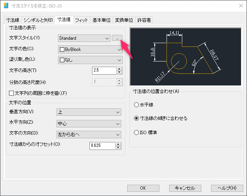Click 文字の高さ input field 2.5
Screen dimensions: 247x196
point(104,70)
